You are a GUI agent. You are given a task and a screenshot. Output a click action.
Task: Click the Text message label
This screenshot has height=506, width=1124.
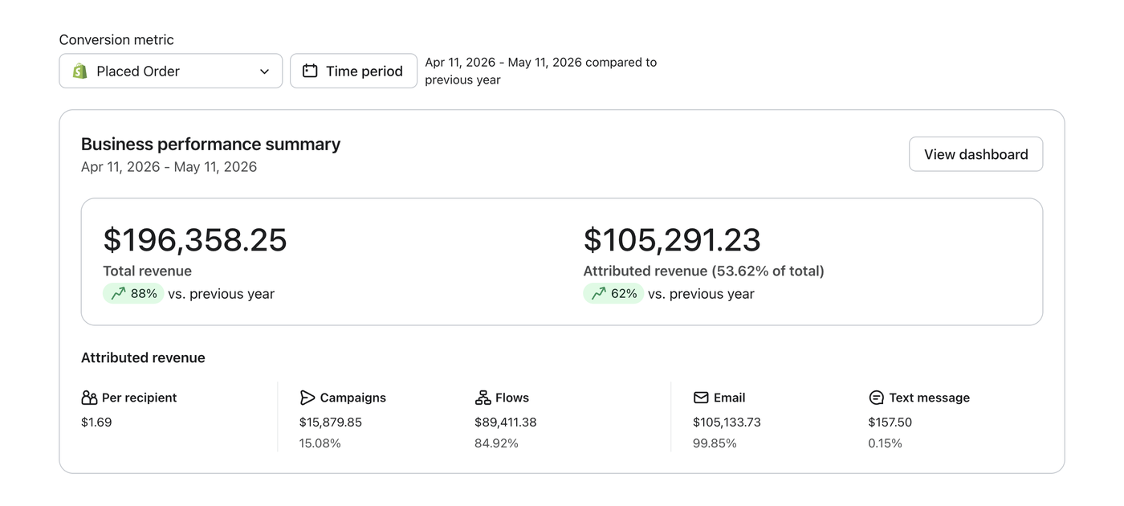(929, 398)
